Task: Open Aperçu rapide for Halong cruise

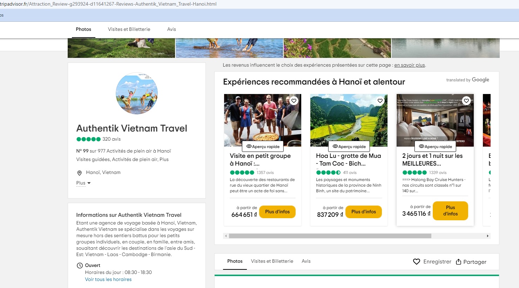Action: pos(435,147)
